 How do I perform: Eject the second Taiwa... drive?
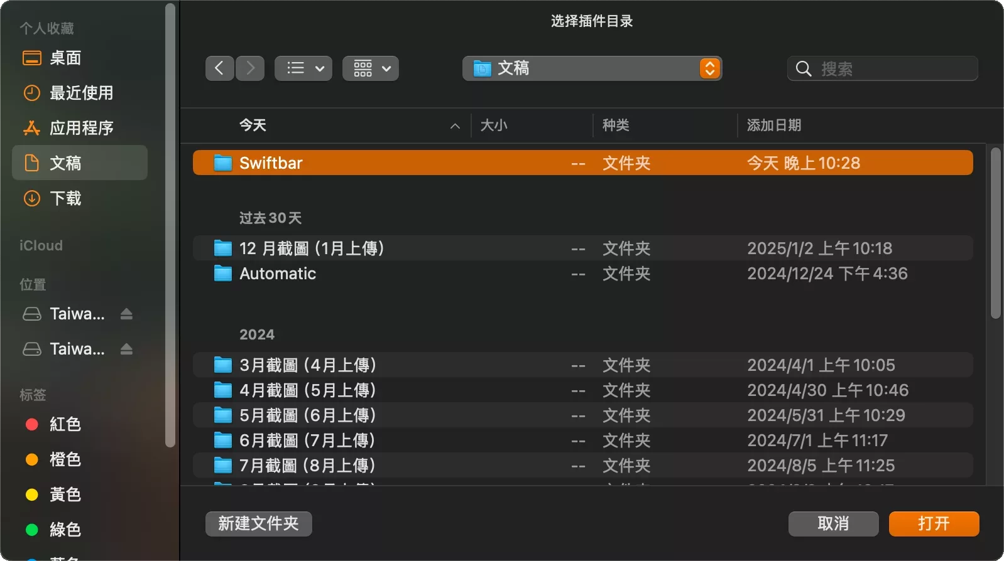click(x=126, y=349)
